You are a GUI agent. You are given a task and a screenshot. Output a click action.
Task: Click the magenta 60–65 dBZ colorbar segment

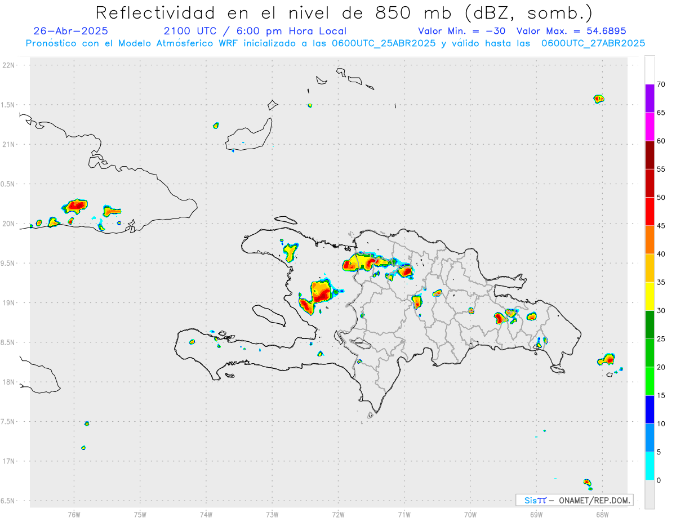tap(650, 127)
